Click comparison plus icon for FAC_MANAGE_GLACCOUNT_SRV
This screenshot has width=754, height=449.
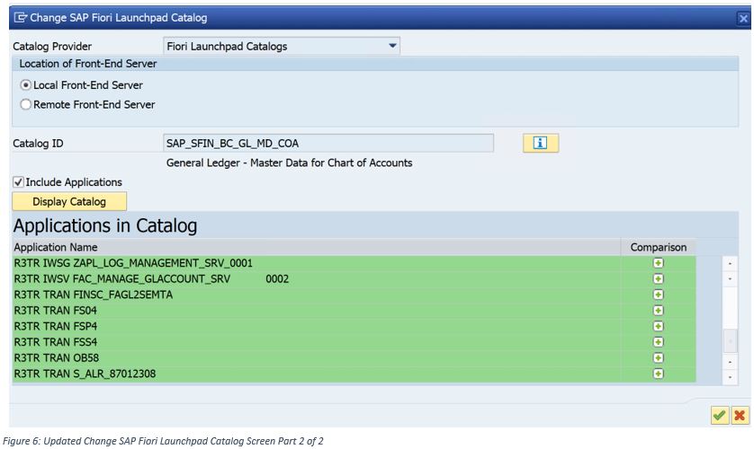(x=659, y=278)
